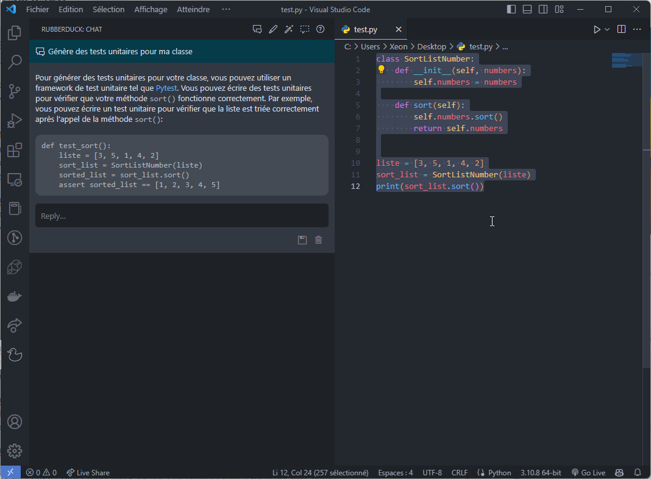The image size is (651, 479).
Task: Click the Xeon breadcrumb segment
Action: [x=398, y=46]
